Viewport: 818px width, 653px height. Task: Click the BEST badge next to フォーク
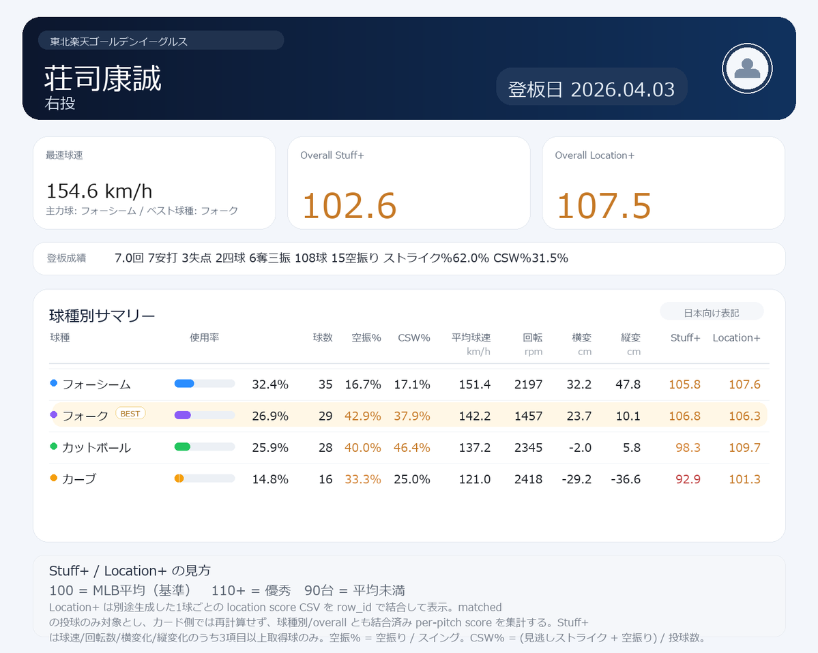[130, 413]
